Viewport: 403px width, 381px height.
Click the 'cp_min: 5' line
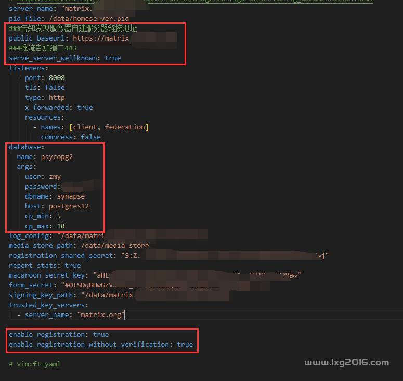(43, 216)
